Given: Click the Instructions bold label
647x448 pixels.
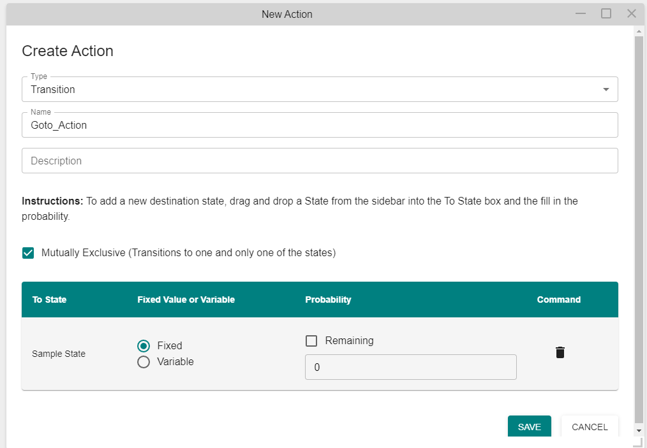Looking at the screenshot, I should (x=52, y=201).
